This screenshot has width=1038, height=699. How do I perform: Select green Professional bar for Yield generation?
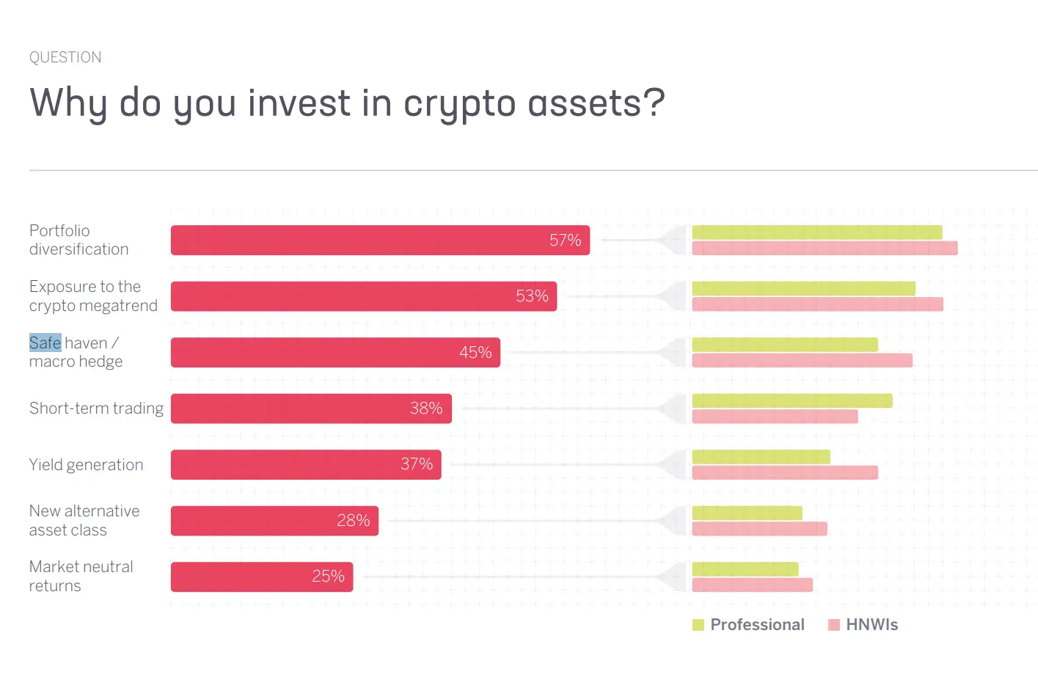761,457
